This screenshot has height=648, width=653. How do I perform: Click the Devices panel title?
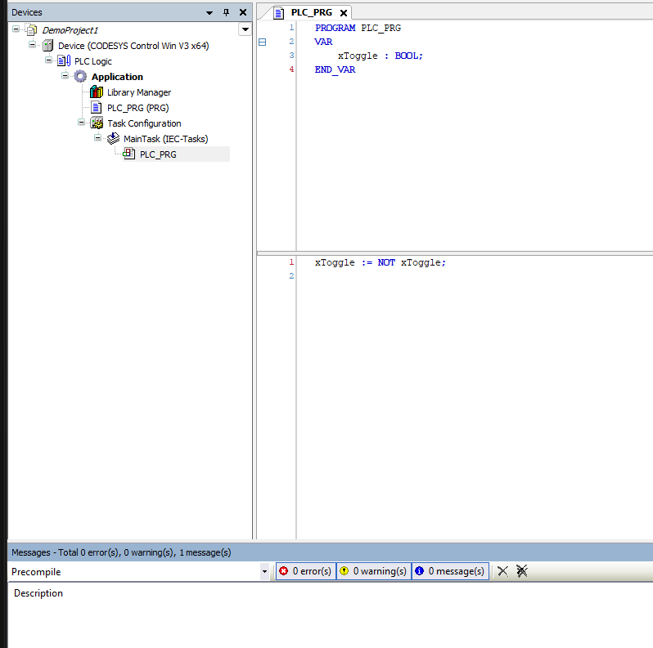point(27,12)
